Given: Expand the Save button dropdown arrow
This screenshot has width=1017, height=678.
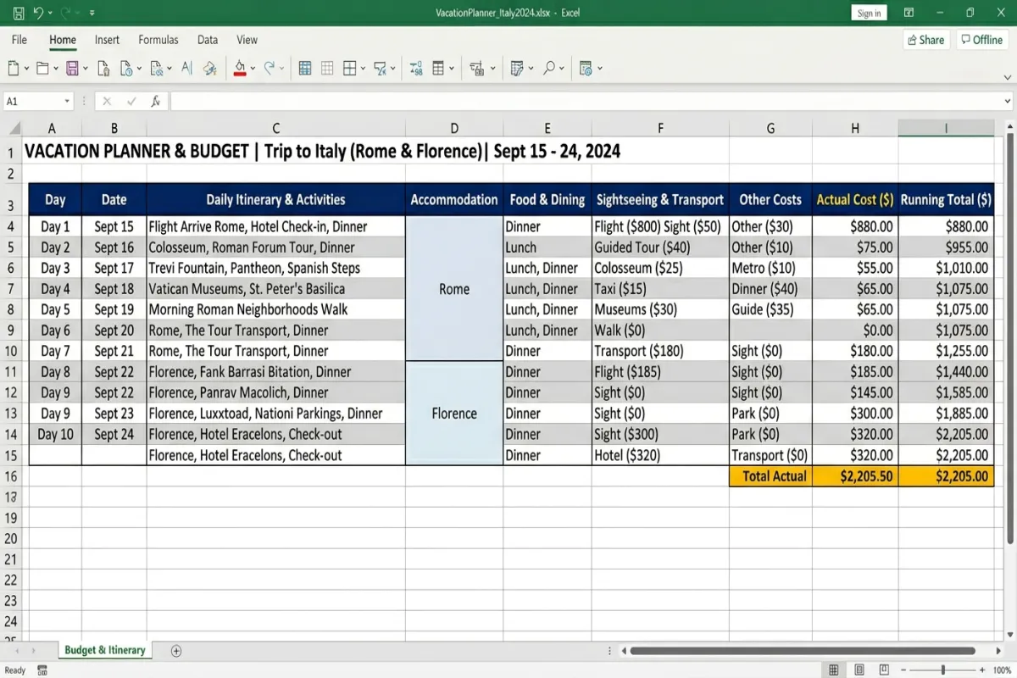Looking at the screenshot, I should click(87, 68).
